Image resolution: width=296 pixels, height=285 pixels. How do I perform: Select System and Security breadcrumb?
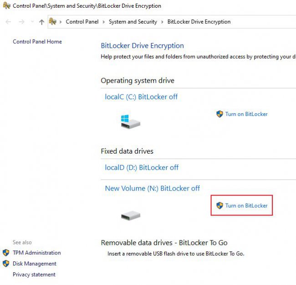(x=133, y=22)
